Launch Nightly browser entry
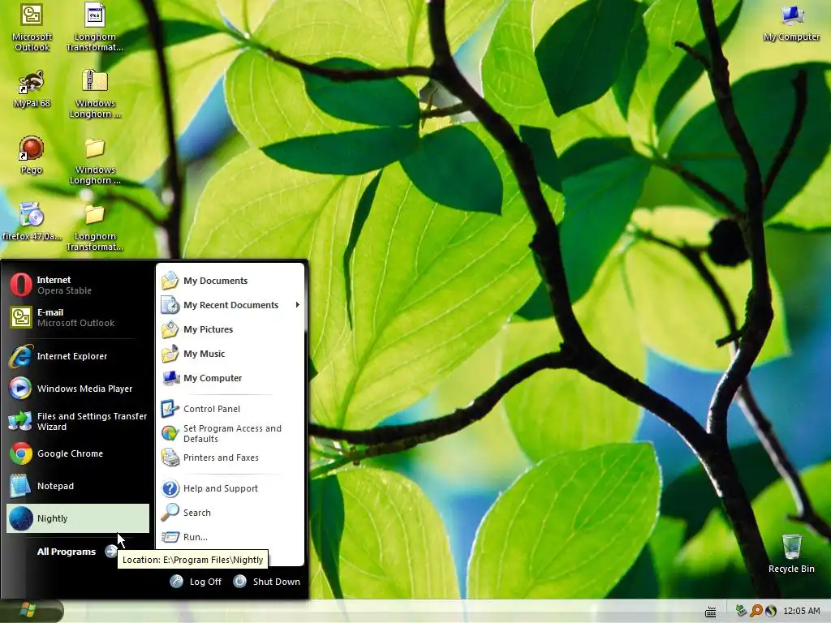Image resolution: width=831 pixels, height=623 pixels. point(78,518)
